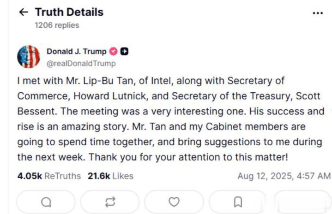The width and height of the screenshot is (332, 214).
Task: Click the black plus badge beside the name
Action: tap(125, 52)
